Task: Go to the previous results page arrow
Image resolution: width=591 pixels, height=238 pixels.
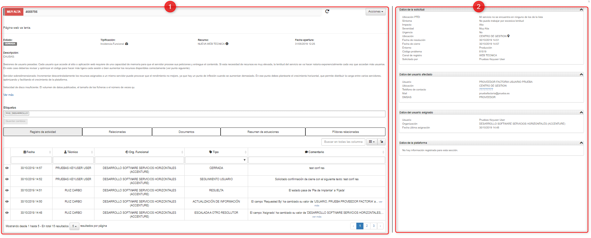Action: 353,226
